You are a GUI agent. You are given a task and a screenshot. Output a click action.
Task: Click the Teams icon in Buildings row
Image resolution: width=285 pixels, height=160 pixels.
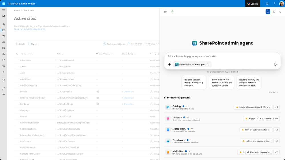98,104
